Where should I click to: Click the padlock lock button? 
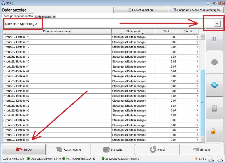click(214, 131)
